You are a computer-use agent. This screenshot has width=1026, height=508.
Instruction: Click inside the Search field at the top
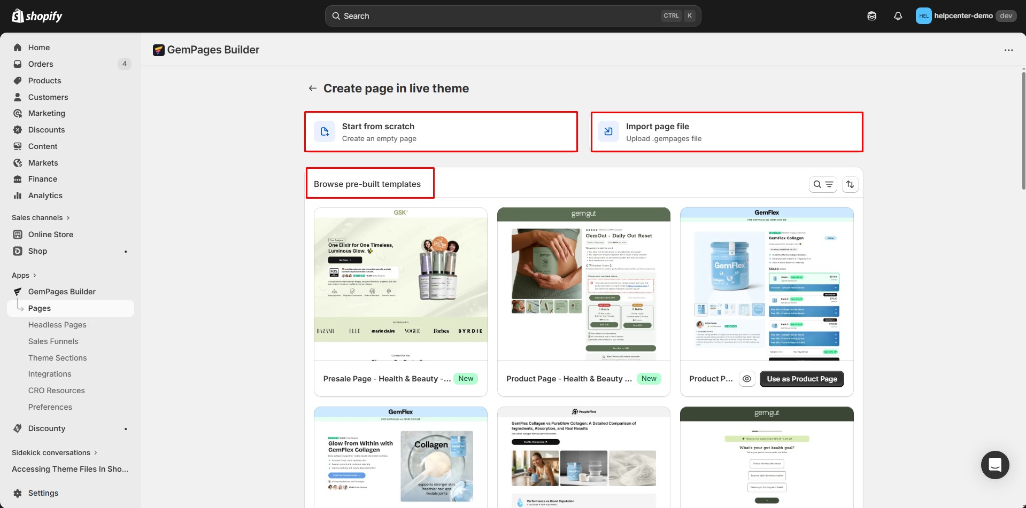coord(481,15)
